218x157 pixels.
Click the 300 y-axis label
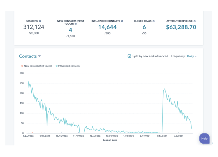click(22, 73)
